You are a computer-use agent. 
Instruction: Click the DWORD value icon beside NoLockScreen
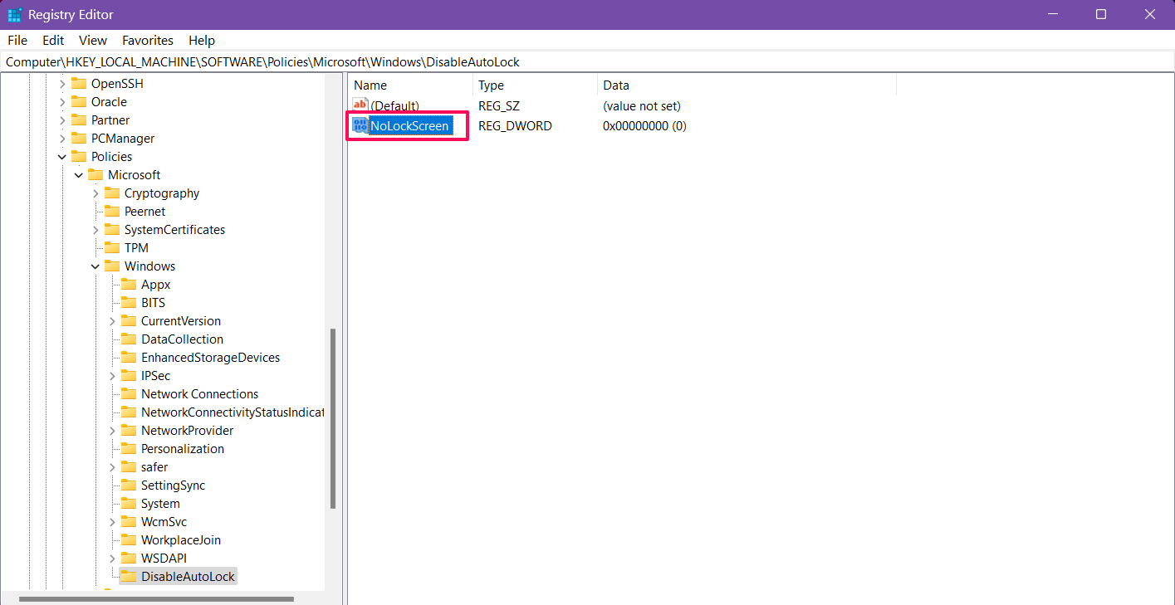(x=360, y=125)
